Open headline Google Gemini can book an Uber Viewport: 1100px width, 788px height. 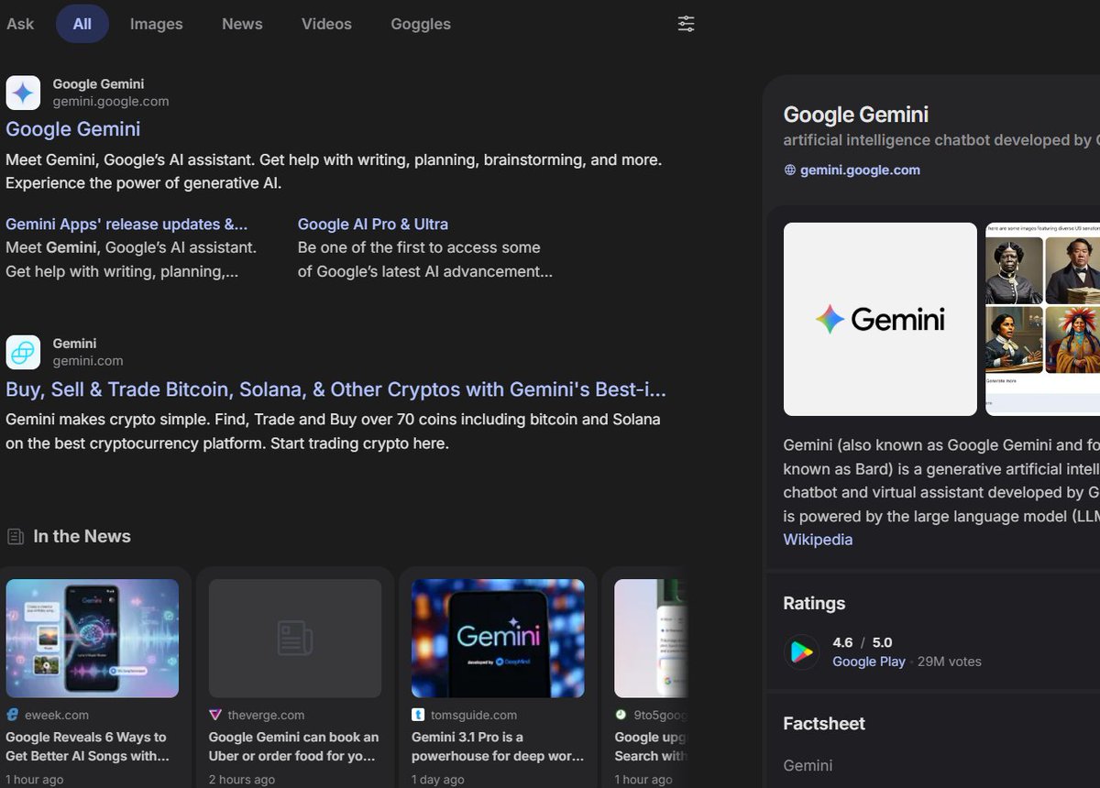click(x=293, y=747)
